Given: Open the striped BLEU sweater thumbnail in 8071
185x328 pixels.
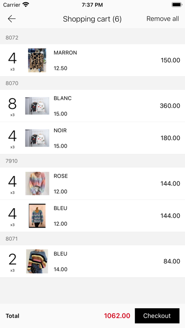Looking at the screenshot, I should point(37,261).
